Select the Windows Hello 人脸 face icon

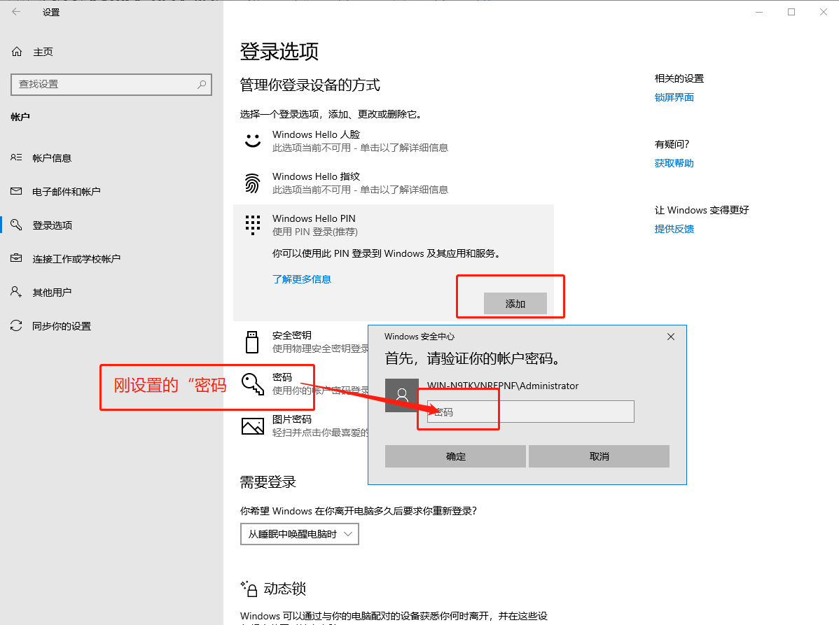[x=252, y=140]
